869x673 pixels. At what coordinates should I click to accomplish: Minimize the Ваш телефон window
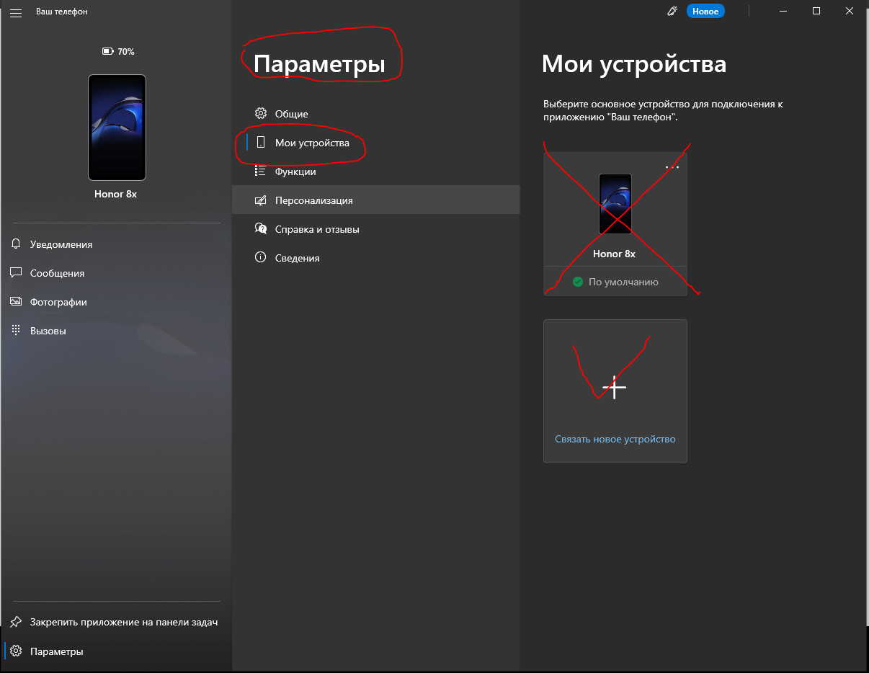[783, 11]
